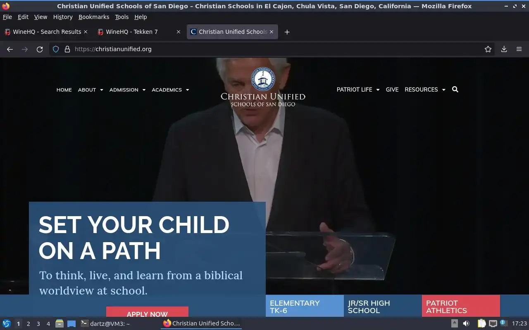Open the GIVE page link
The image size is (529, 330).
[392, 90]
